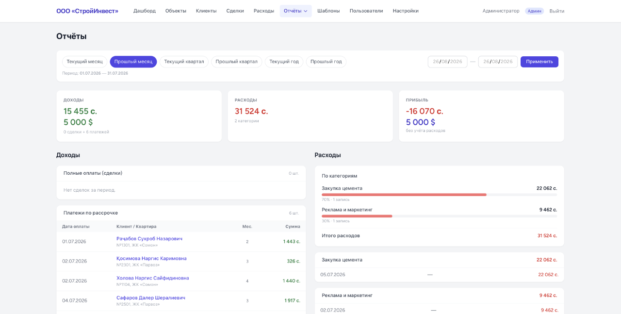Click the apartment text №2501, ЖК «Парвоз»
The image size is (621, 314).
click(138, 304)
